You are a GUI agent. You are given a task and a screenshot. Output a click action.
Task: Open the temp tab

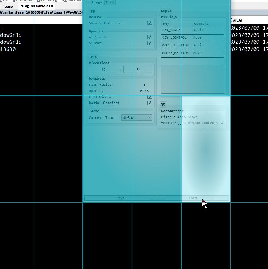8,6
